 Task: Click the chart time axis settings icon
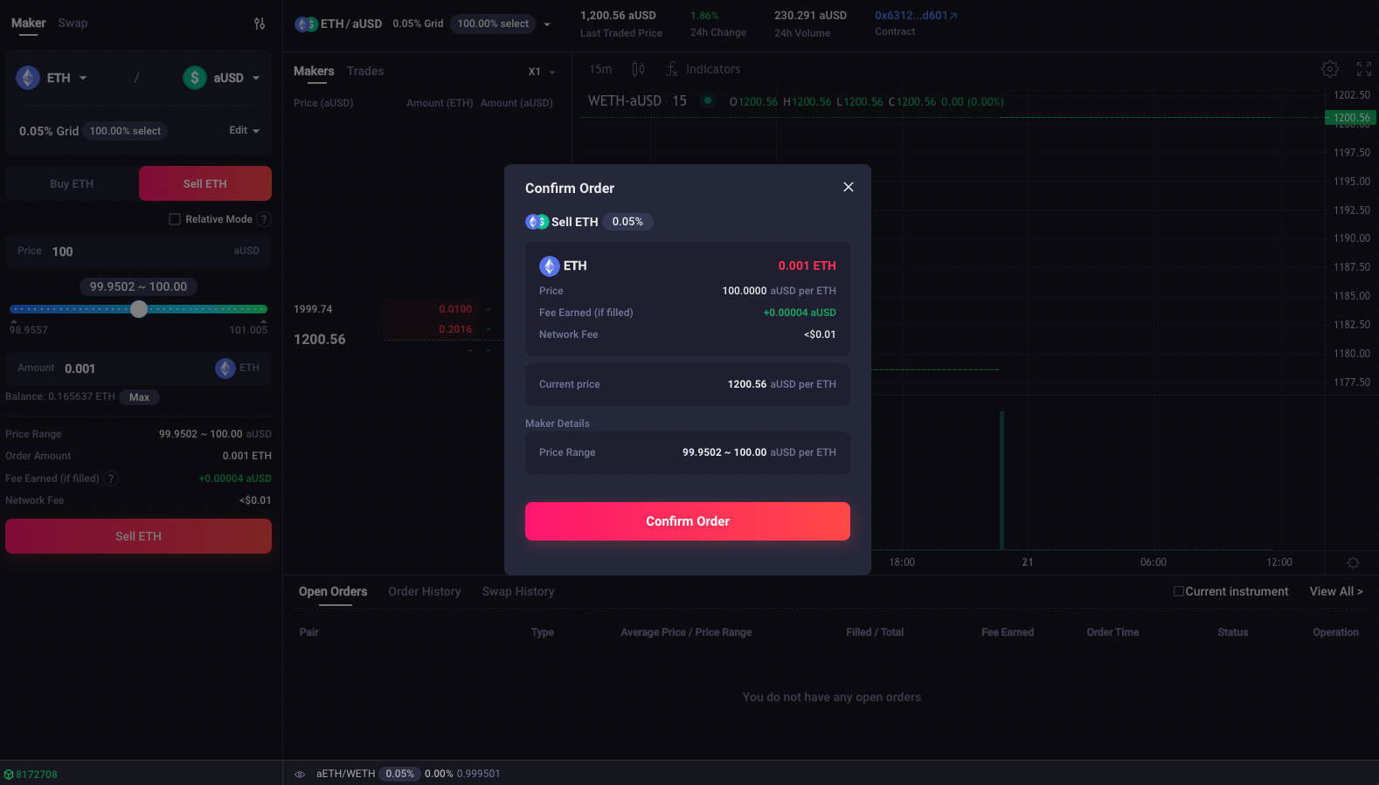[x=1353, y=562]
